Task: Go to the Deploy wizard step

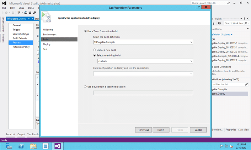Action: pyautogui.click(x=47, y=44)
